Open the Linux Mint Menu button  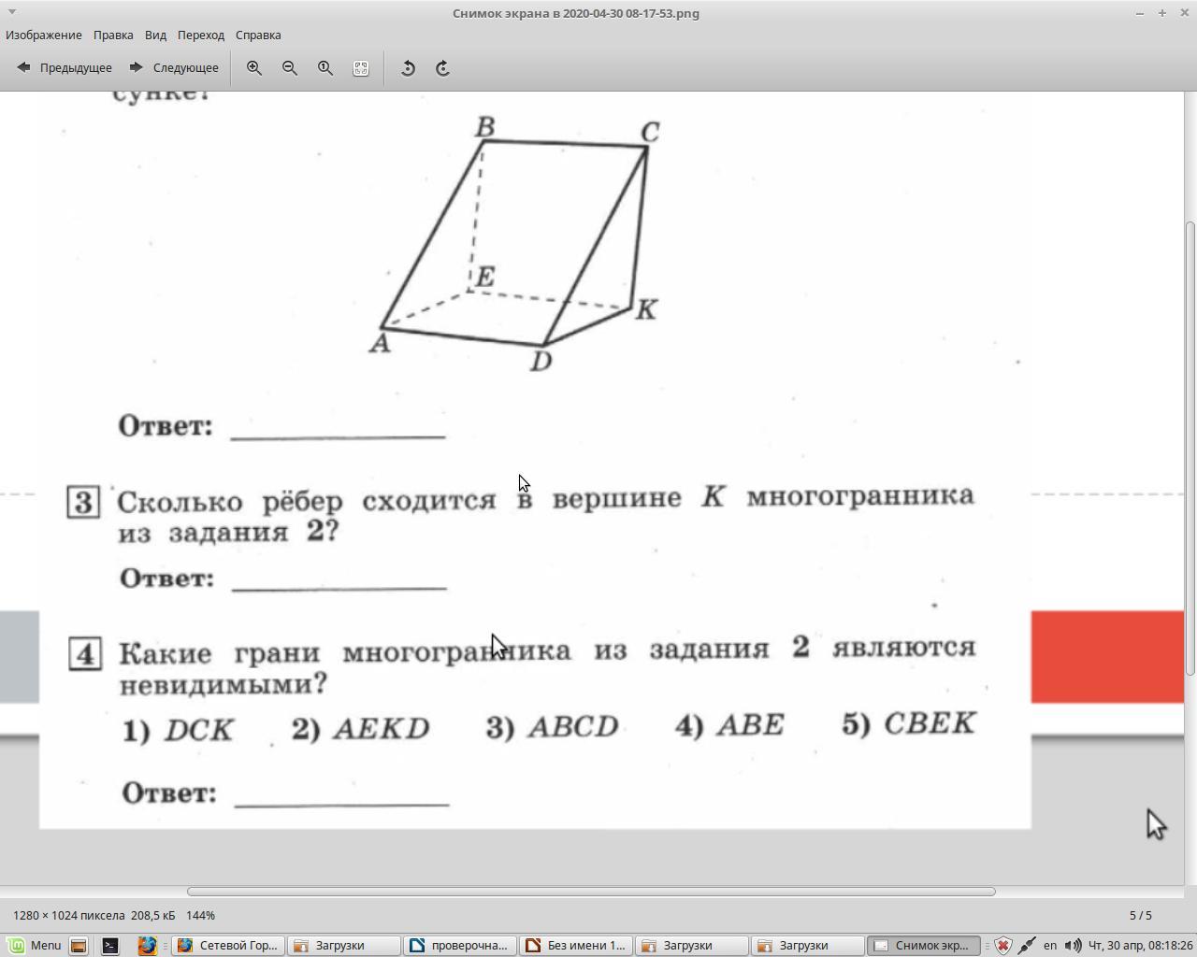(x=36, y=945)
